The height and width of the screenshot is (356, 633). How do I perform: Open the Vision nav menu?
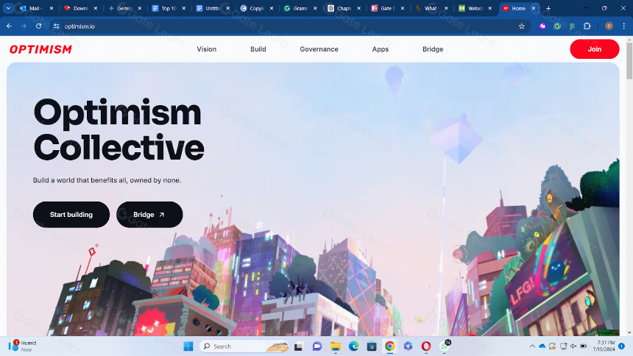point(207,49)
